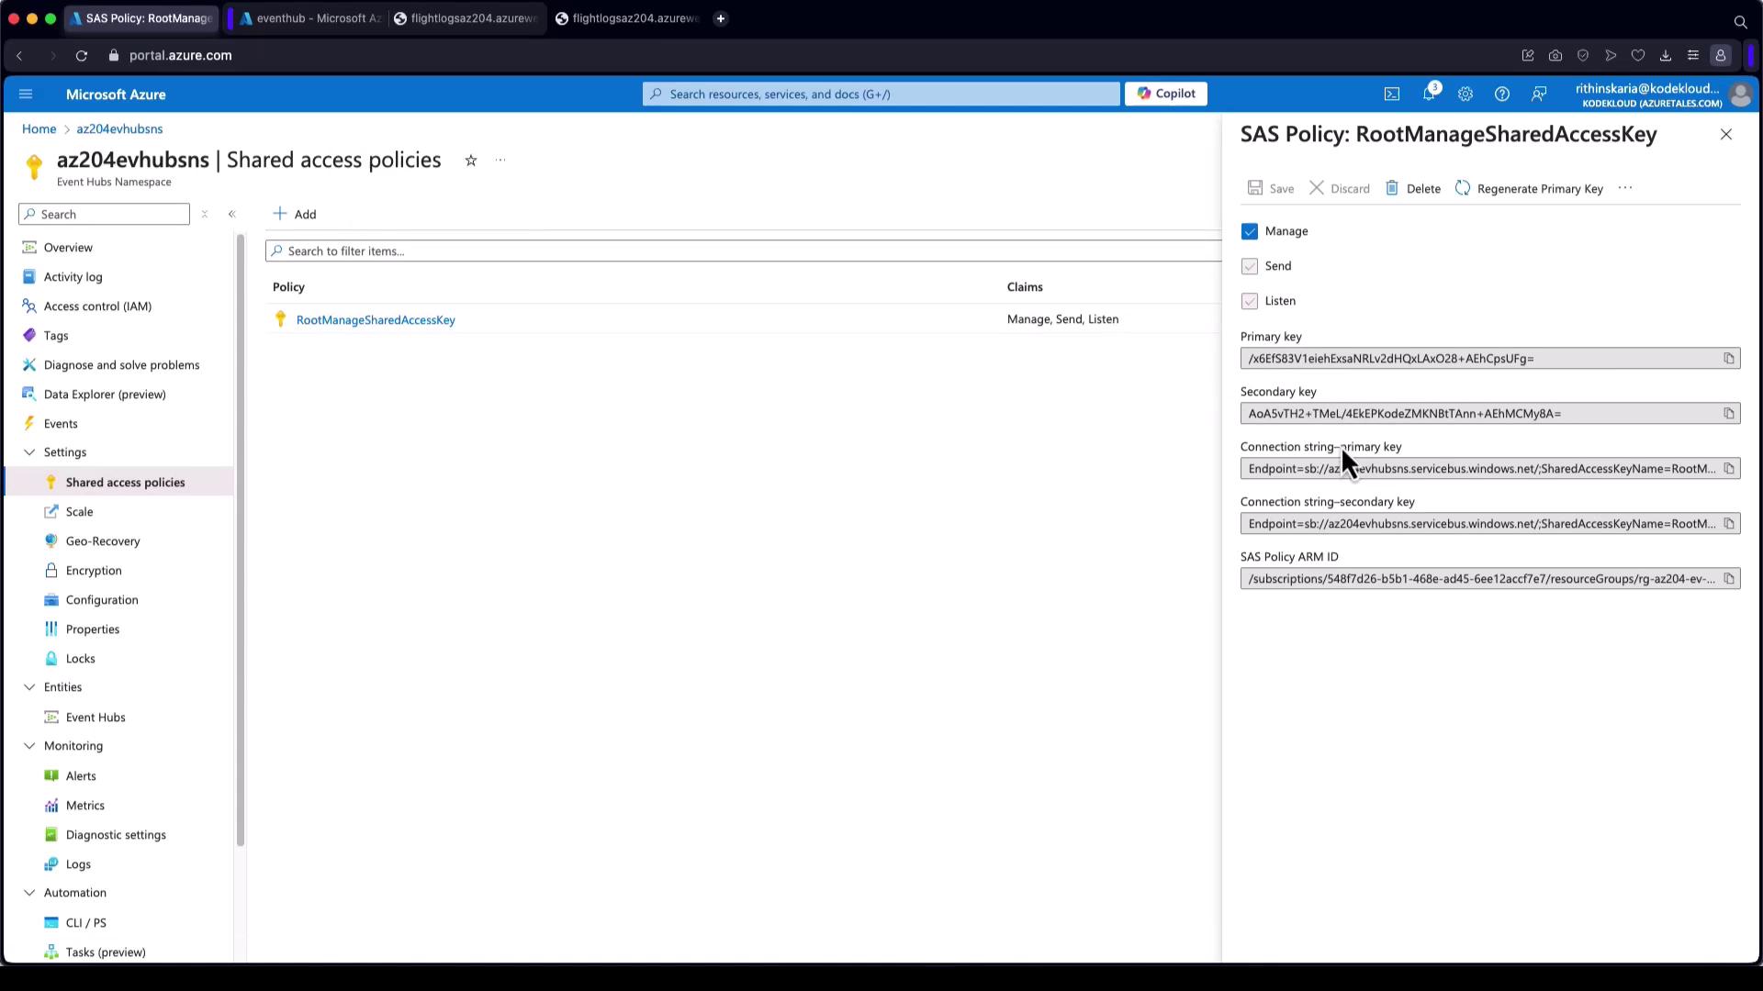
Task: Copy connection string primary key
Action: (x=1729, y=469)
